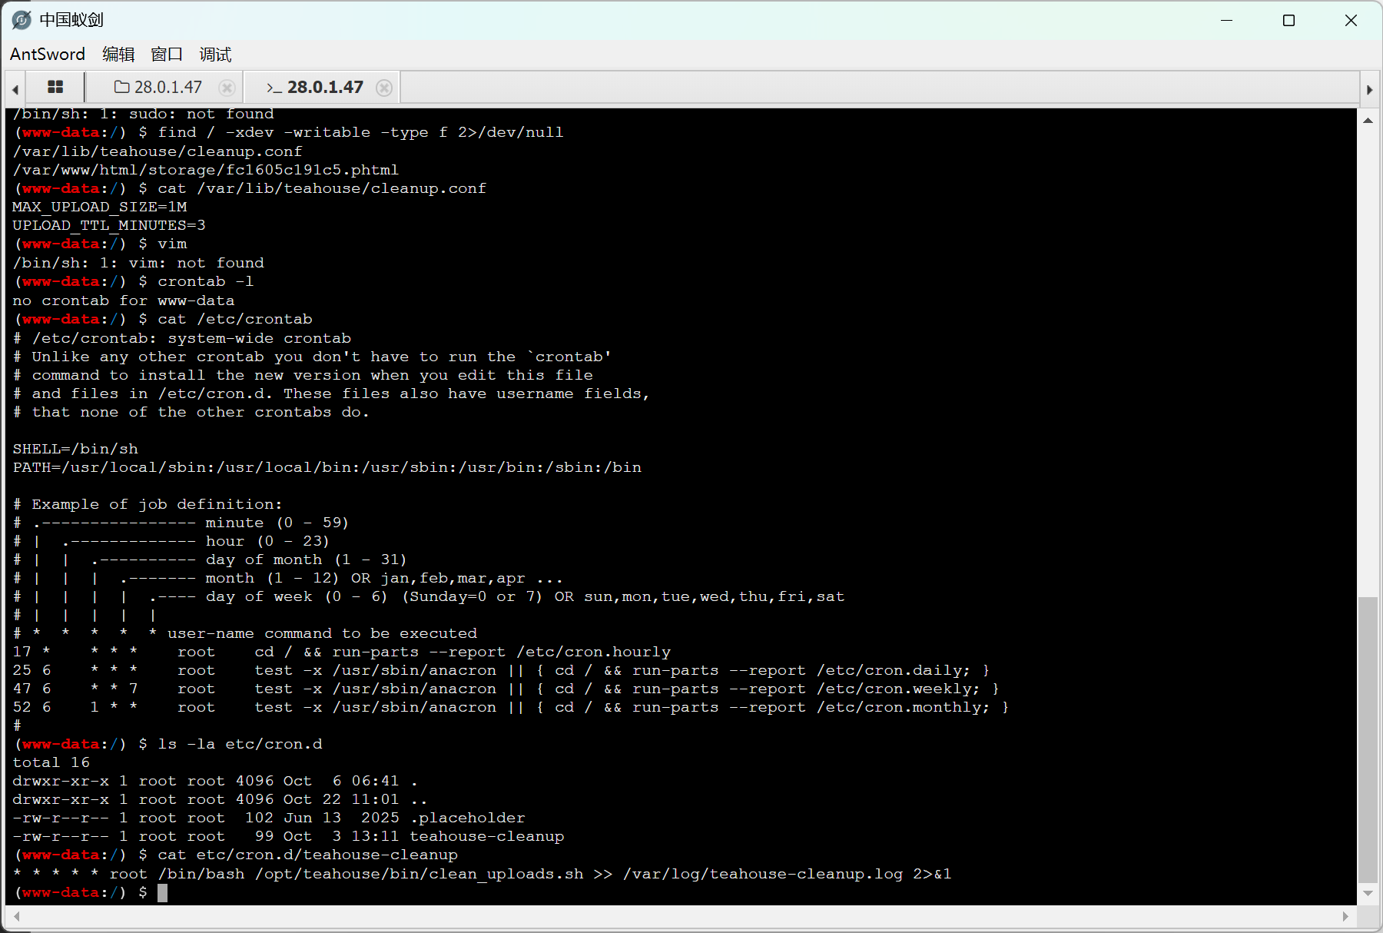Open the AntSword menu
Viewport: 1383px width, 933px height.
tap(48, 54)
